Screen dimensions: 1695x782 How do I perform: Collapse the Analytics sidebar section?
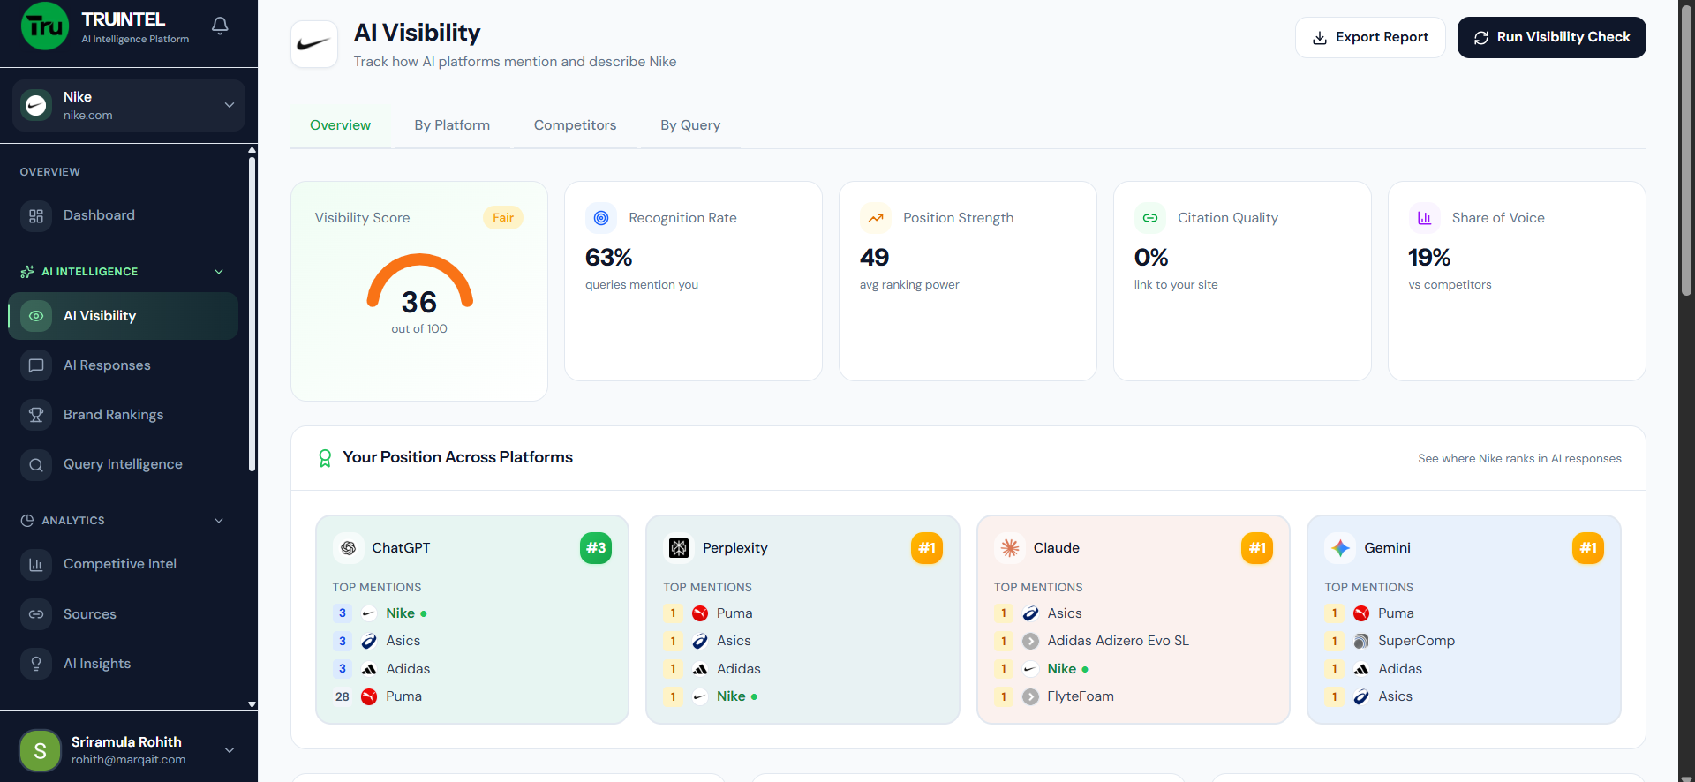(x=219, y=521)
